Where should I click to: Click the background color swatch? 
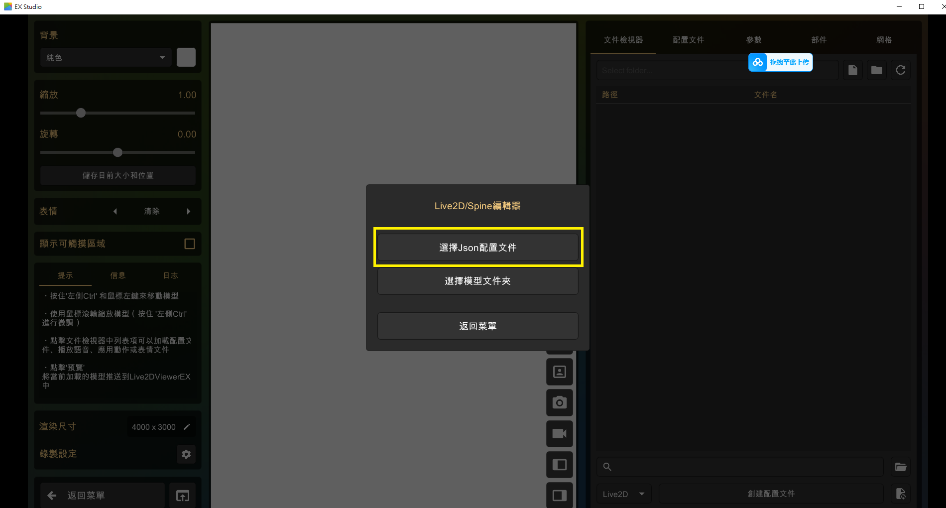tap(186, 57)
